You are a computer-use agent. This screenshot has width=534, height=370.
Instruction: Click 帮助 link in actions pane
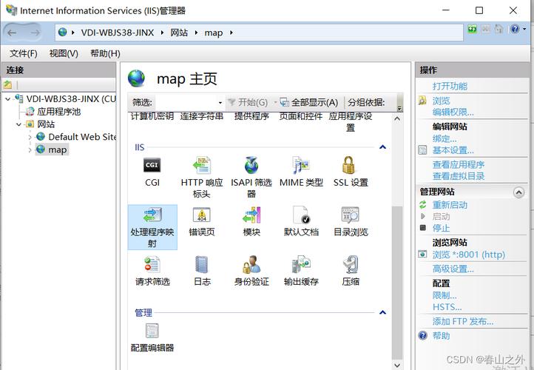tap(442, 336)
